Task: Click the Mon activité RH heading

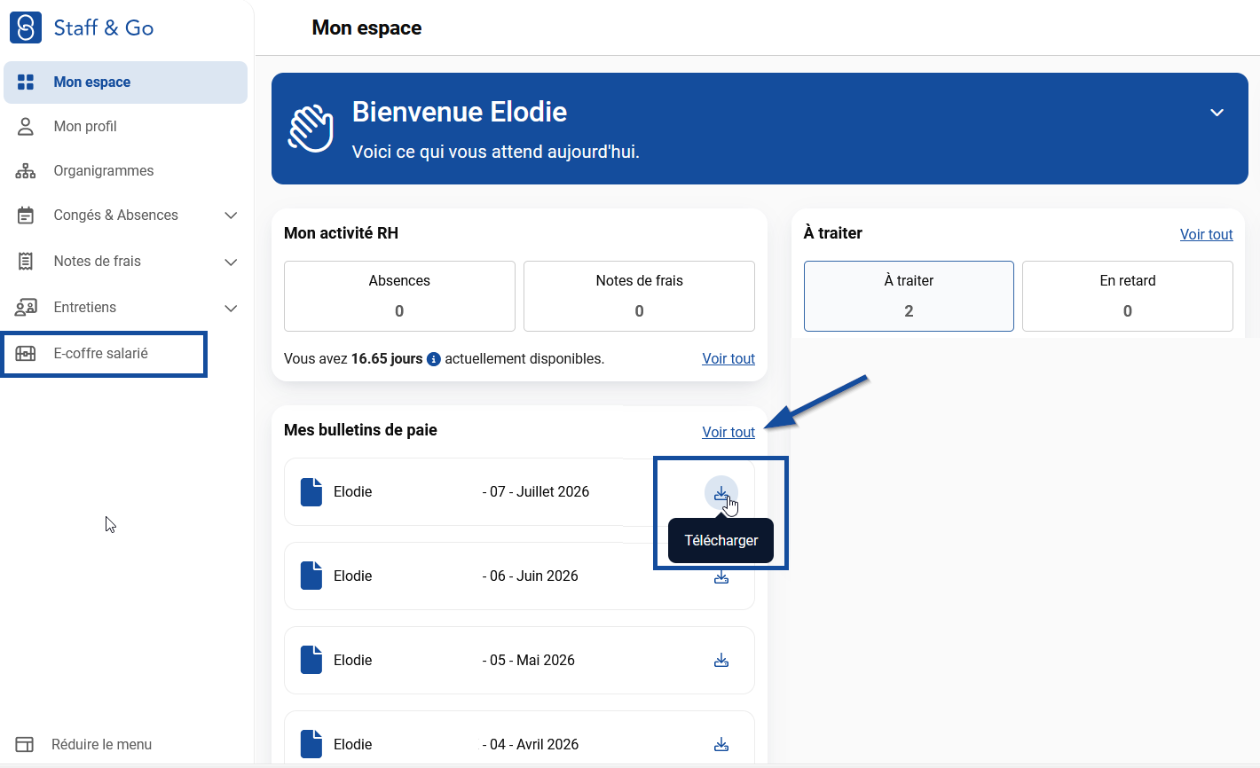Action: tap(341, 233)
